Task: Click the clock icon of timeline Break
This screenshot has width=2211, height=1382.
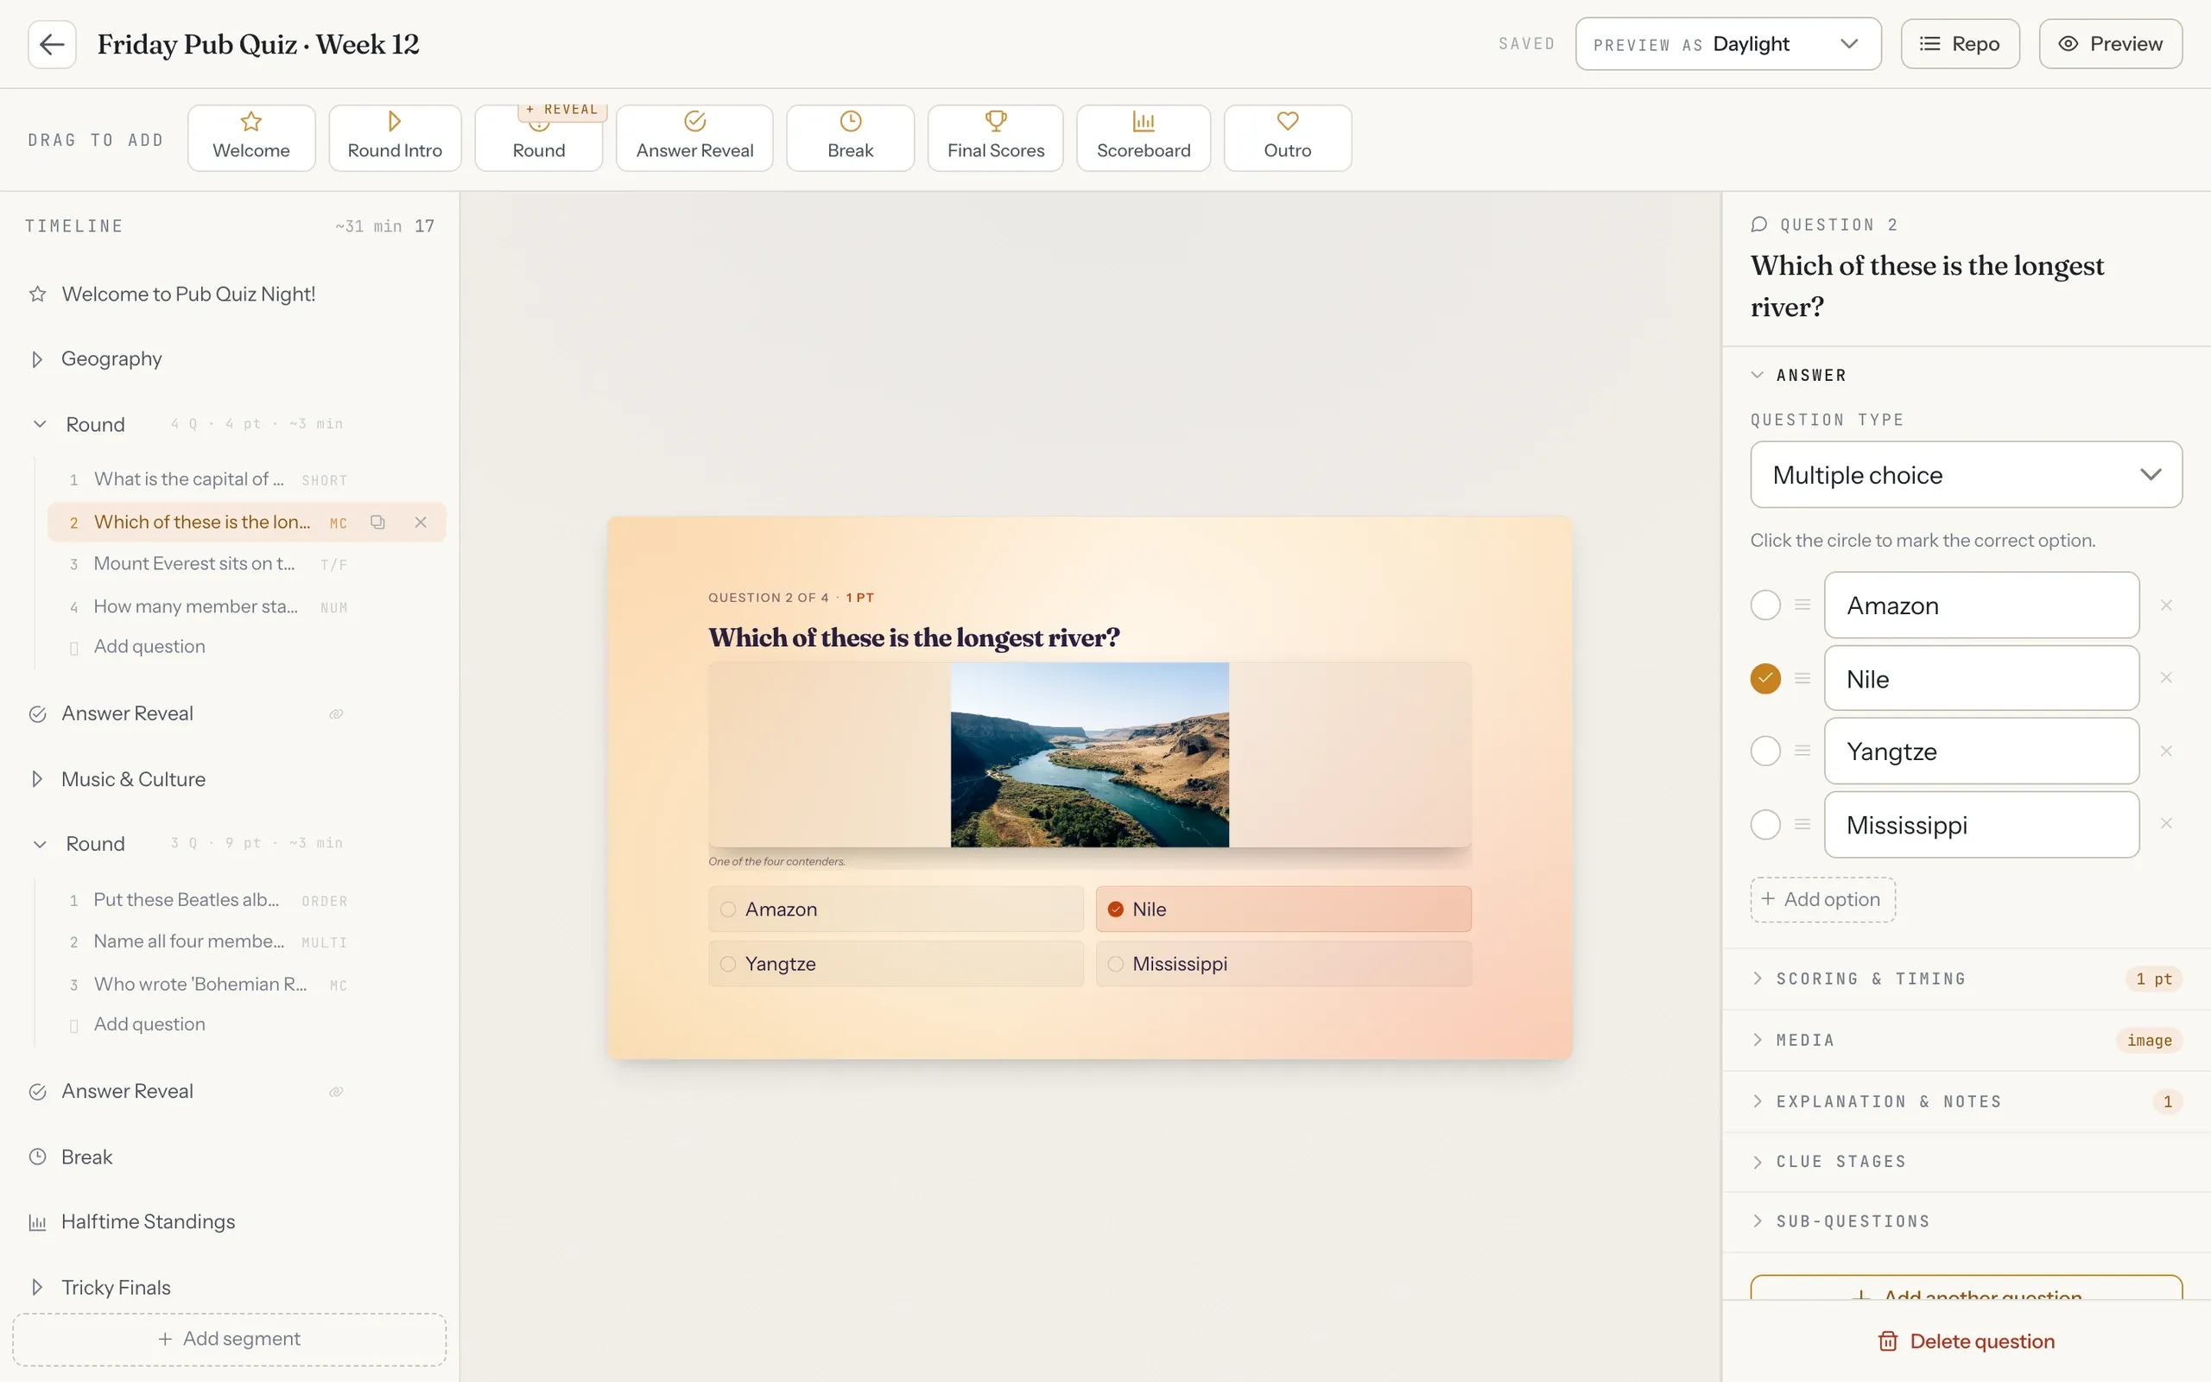Action: [x=37, y=1157]
